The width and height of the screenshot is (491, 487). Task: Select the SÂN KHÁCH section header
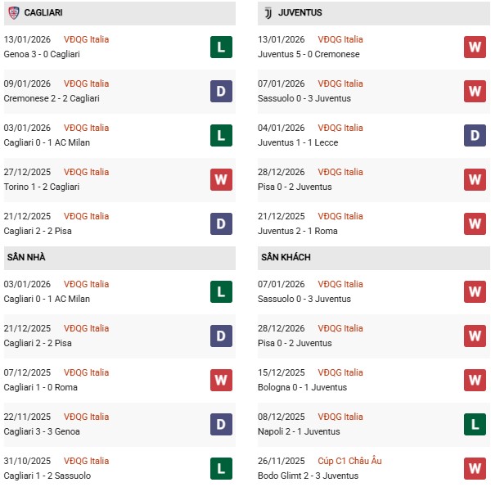(286, 257)
